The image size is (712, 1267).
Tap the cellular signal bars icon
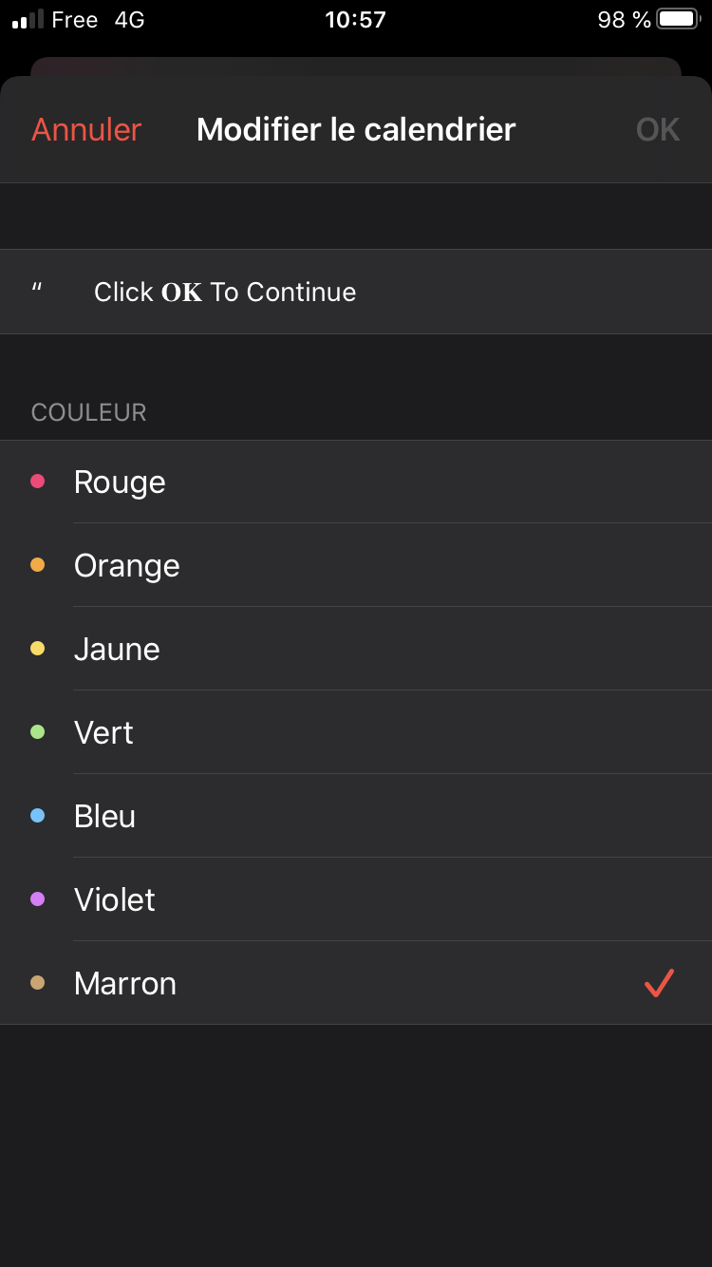tap(28, 20)
